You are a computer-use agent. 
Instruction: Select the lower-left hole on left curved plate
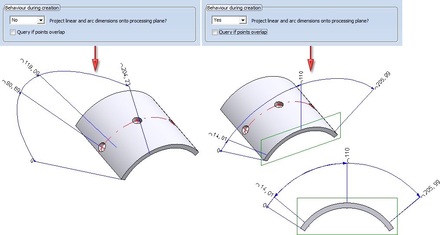(x=102, y=147)
